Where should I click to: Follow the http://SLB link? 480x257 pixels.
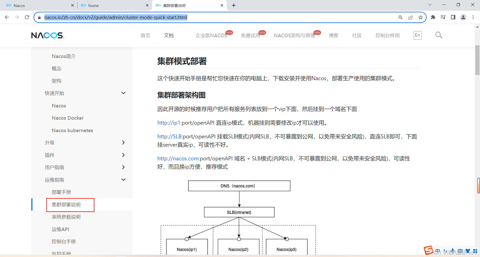(x=169, y=136)
